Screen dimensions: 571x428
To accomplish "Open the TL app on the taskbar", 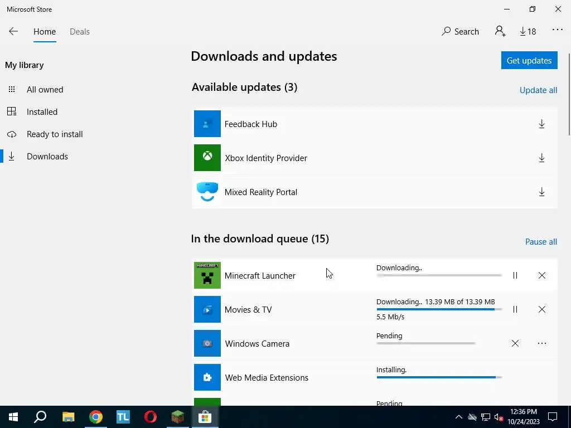I will tap(123, 417).
